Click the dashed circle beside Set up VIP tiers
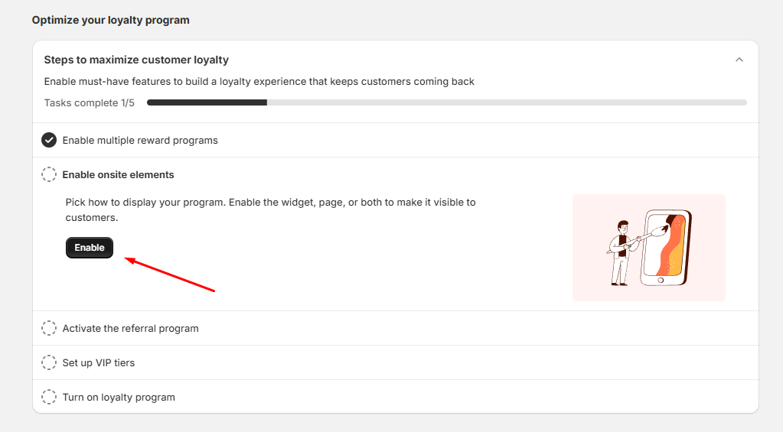 [x=49, y=362]
